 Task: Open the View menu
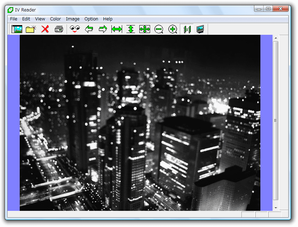coord(40,19)
